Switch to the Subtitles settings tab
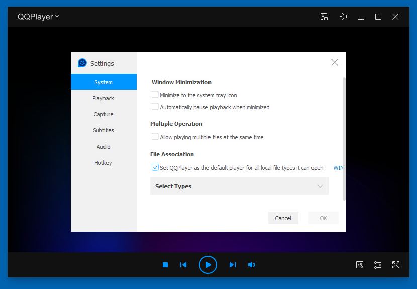417x289 pixels. coord(103,130)
